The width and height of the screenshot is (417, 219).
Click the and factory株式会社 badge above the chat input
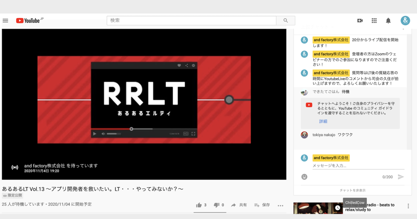click(x=331, y=158)
